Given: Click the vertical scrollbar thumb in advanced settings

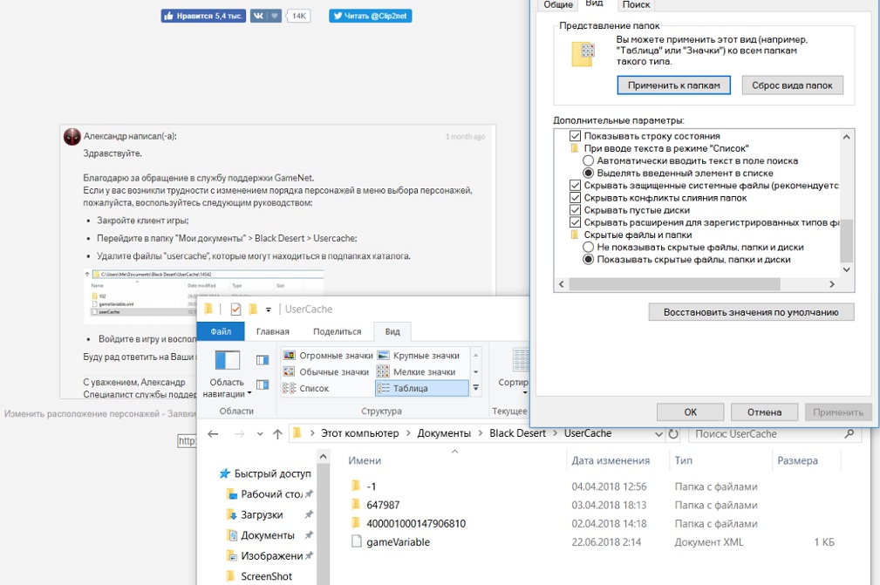Looking at the screenshot, I should [846, 240].
